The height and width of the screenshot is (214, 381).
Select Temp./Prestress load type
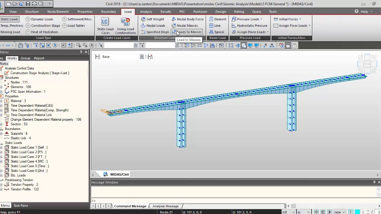tap(12, 26)
